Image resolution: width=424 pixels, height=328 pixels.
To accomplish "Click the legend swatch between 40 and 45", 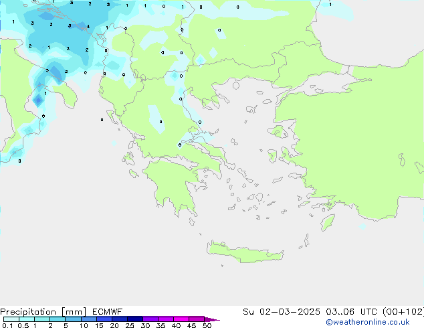I will (181, 319).
